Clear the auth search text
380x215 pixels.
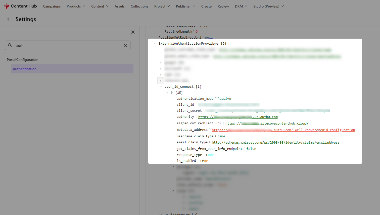(125, 45)
